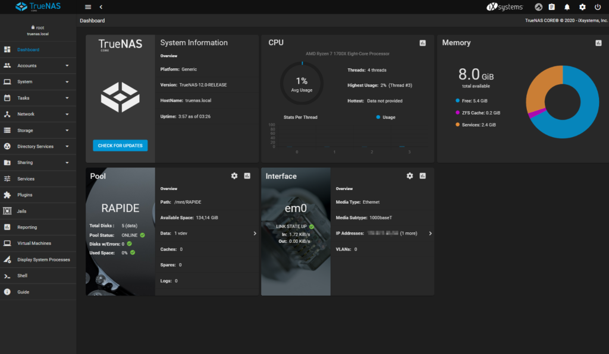Go to Services in the sidebar
Image resolution: width=609 pixels, height=354 pixels.
pos(38,179)
